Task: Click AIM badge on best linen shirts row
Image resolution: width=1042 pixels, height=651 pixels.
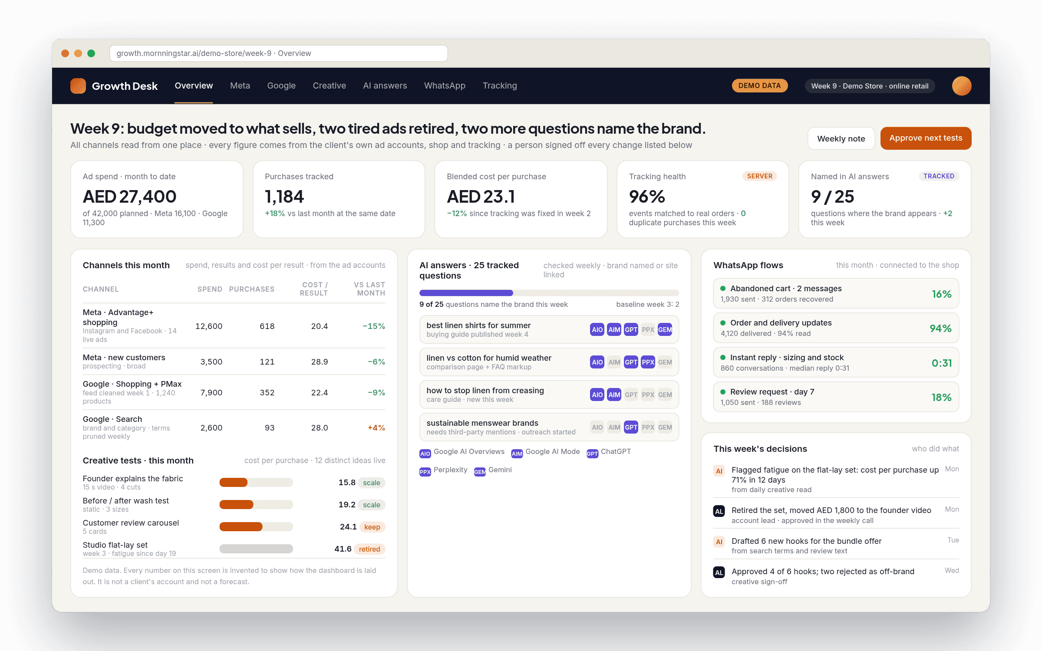Action: (614, 329)
